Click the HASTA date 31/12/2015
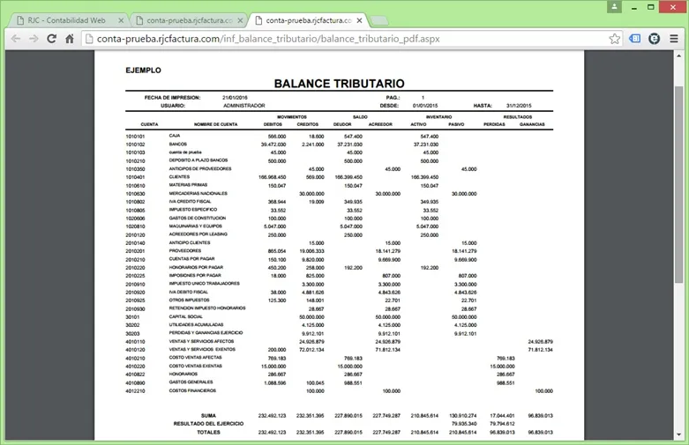689x445 pixels. (x=519, y=106)
